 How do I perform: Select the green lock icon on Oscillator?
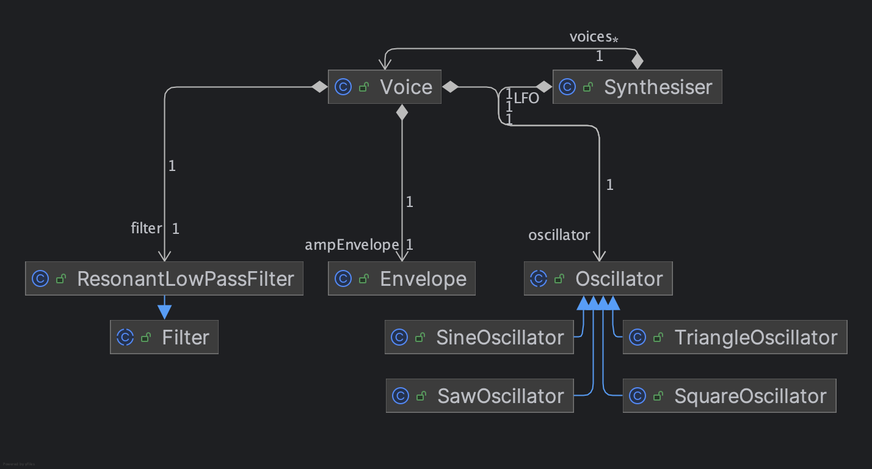point(559,280)
